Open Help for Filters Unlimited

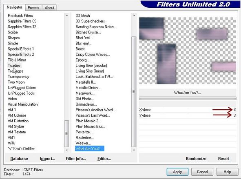click(x=227, y=172)
